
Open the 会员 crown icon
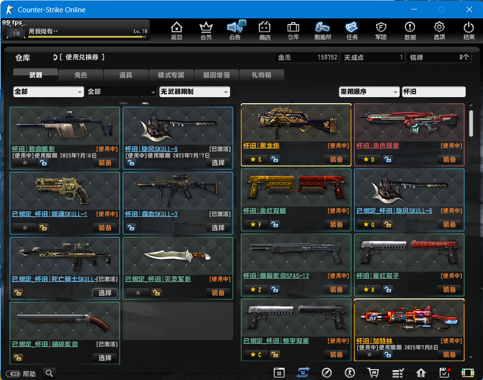pos(206,31)
